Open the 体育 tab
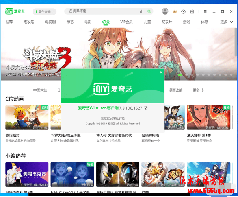Image resolution: width=238 pixels, height=197 pixels. 204,22
